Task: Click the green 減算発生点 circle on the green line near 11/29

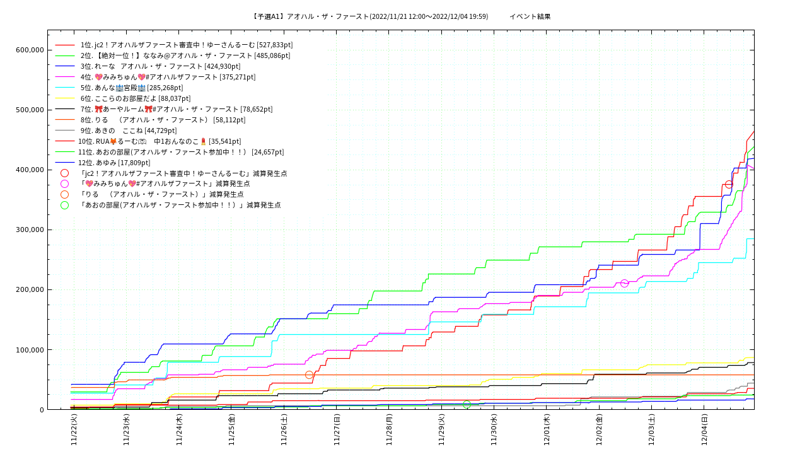Action: point(467,404)
